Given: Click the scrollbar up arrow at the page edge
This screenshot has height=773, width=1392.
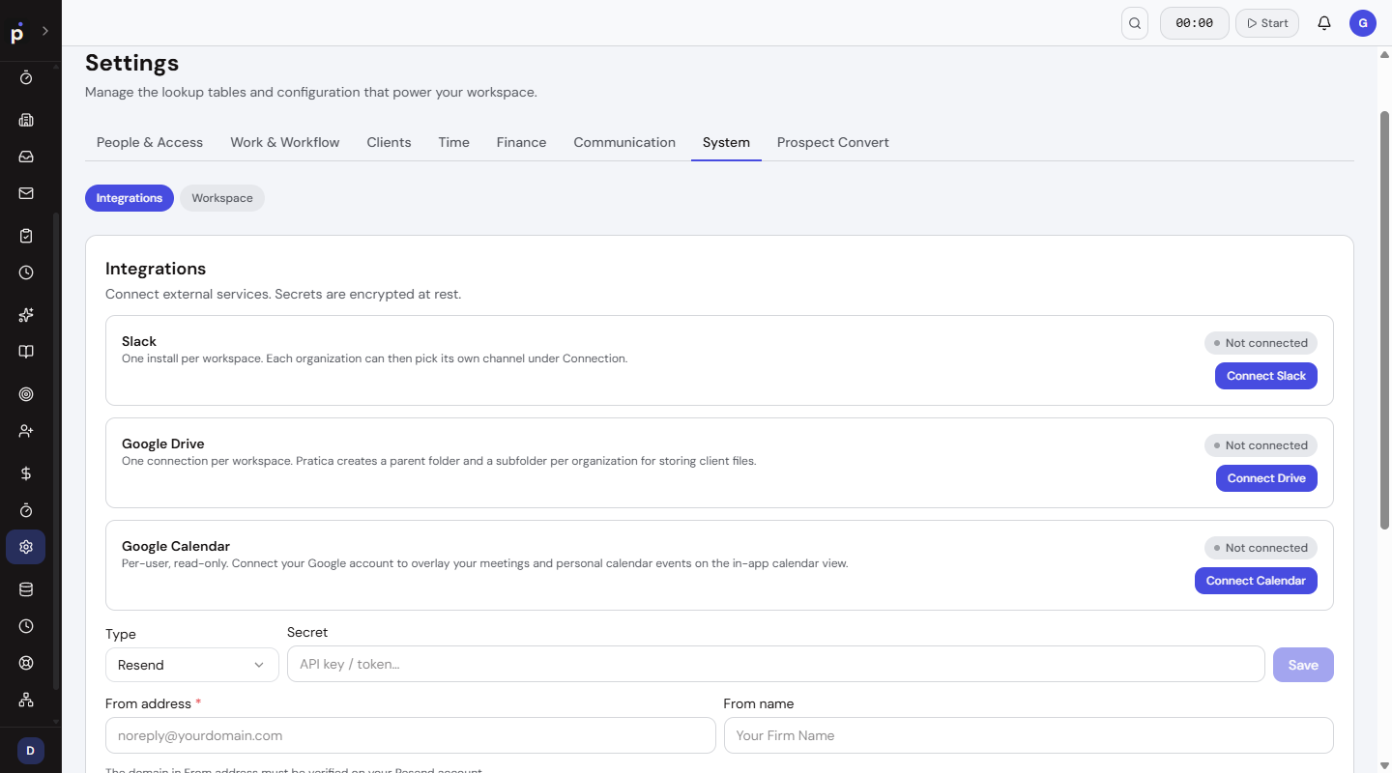Looking at the screenshot, I should pos(1384,54).
